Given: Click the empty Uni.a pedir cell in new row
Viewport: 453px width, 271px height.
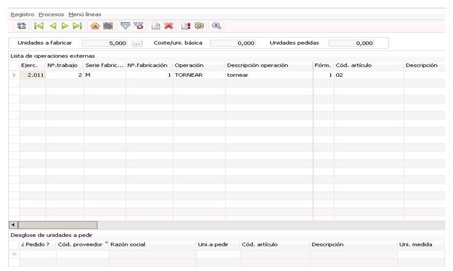Looking at the screenshot, I should (x=218, y=254).
